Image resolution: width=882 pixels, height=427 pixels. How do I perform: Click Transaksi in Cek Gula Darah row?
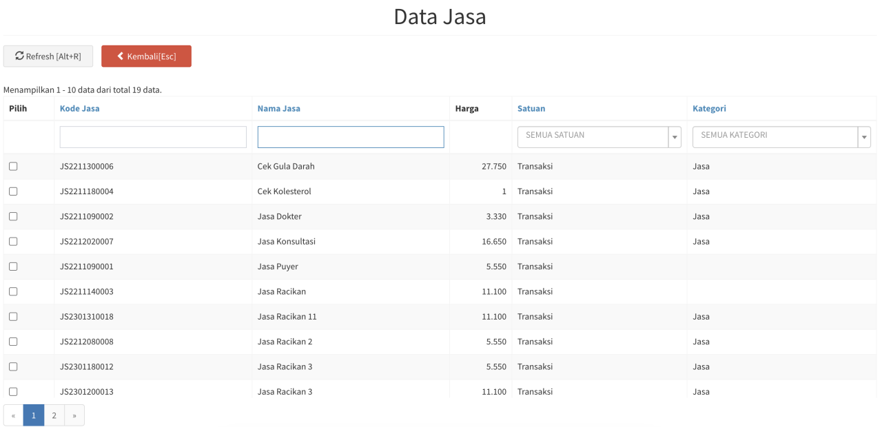point(535,167)
